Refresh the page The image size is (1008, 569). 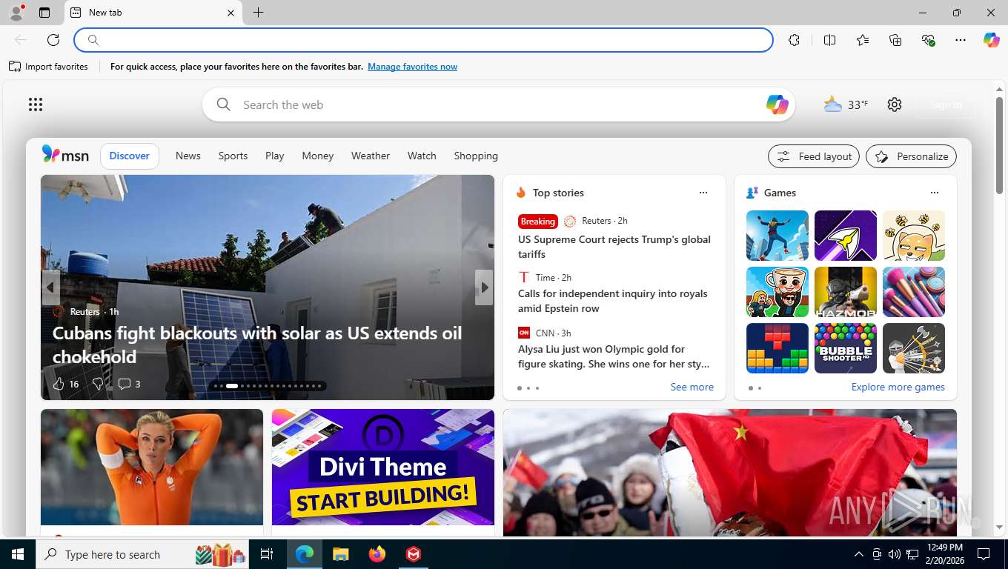pos(53,40)
